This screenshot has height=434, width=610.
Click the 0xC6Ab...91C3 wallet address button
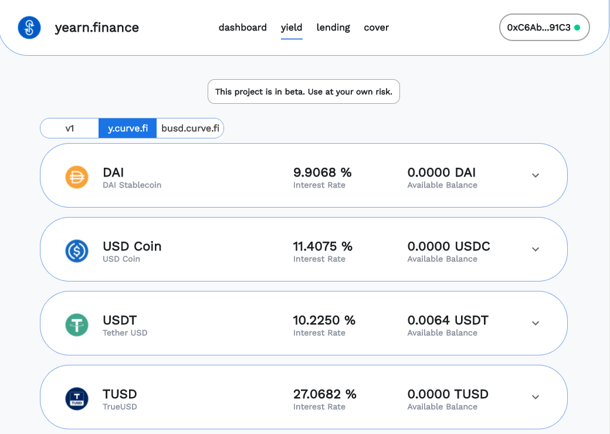click(x=538, y=28)
